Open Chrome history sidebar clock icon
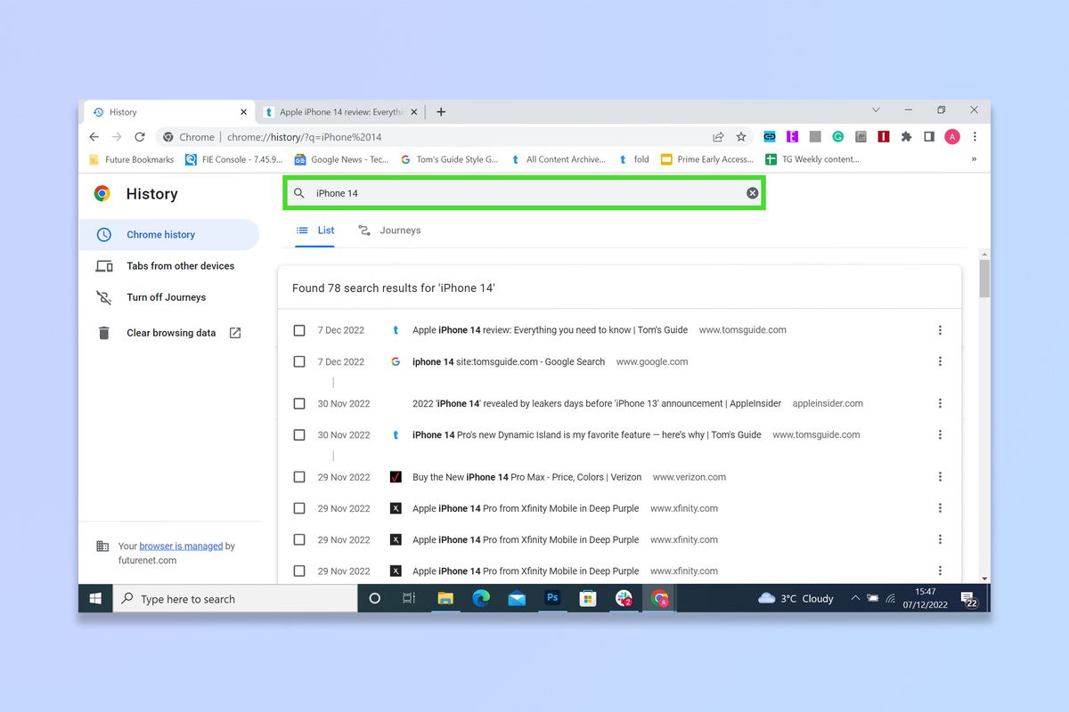The image size is (1069, 712). click(106, 234)
